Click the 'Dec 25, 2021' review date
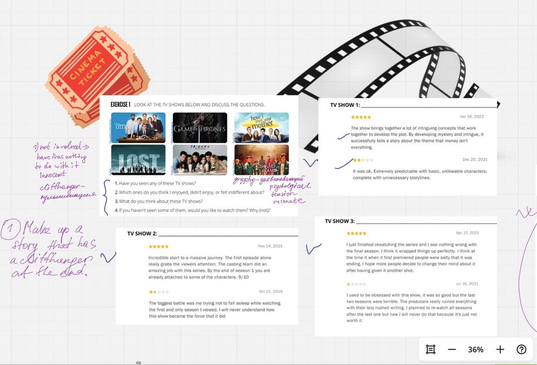Screen dimensions: 537x365 [475, 159]
